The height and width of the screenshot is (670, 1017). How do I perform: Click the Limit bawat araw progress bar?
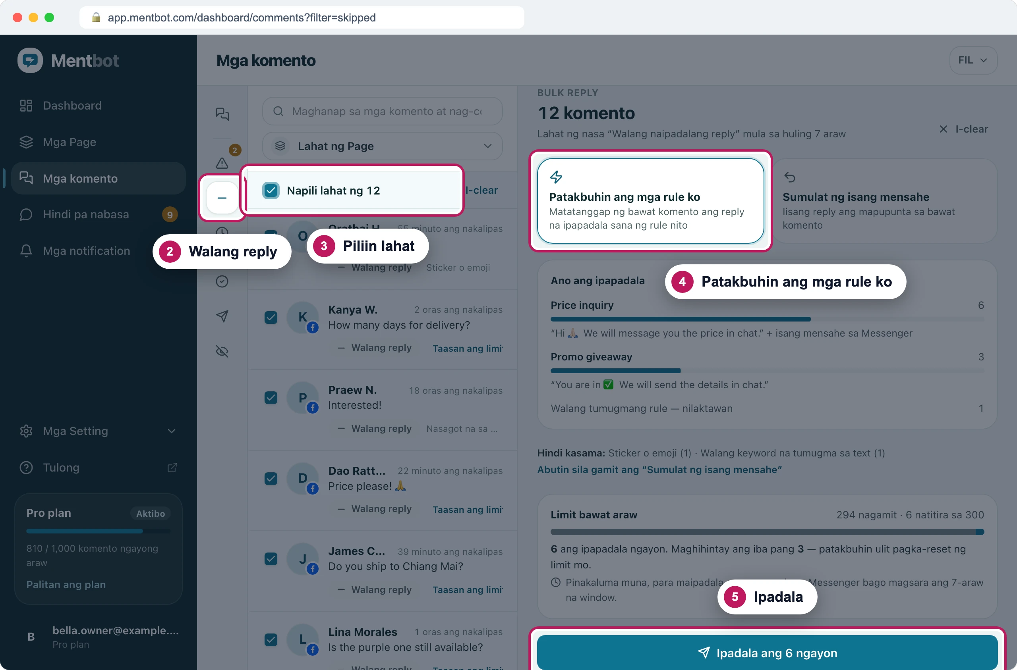point(767,532)
